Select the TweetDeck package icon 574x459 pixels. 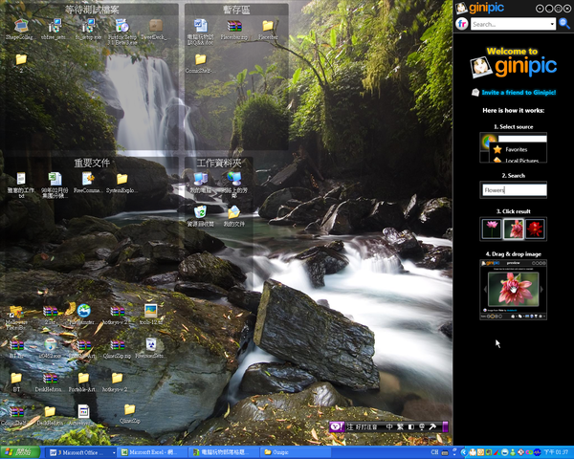click(156, 26)
